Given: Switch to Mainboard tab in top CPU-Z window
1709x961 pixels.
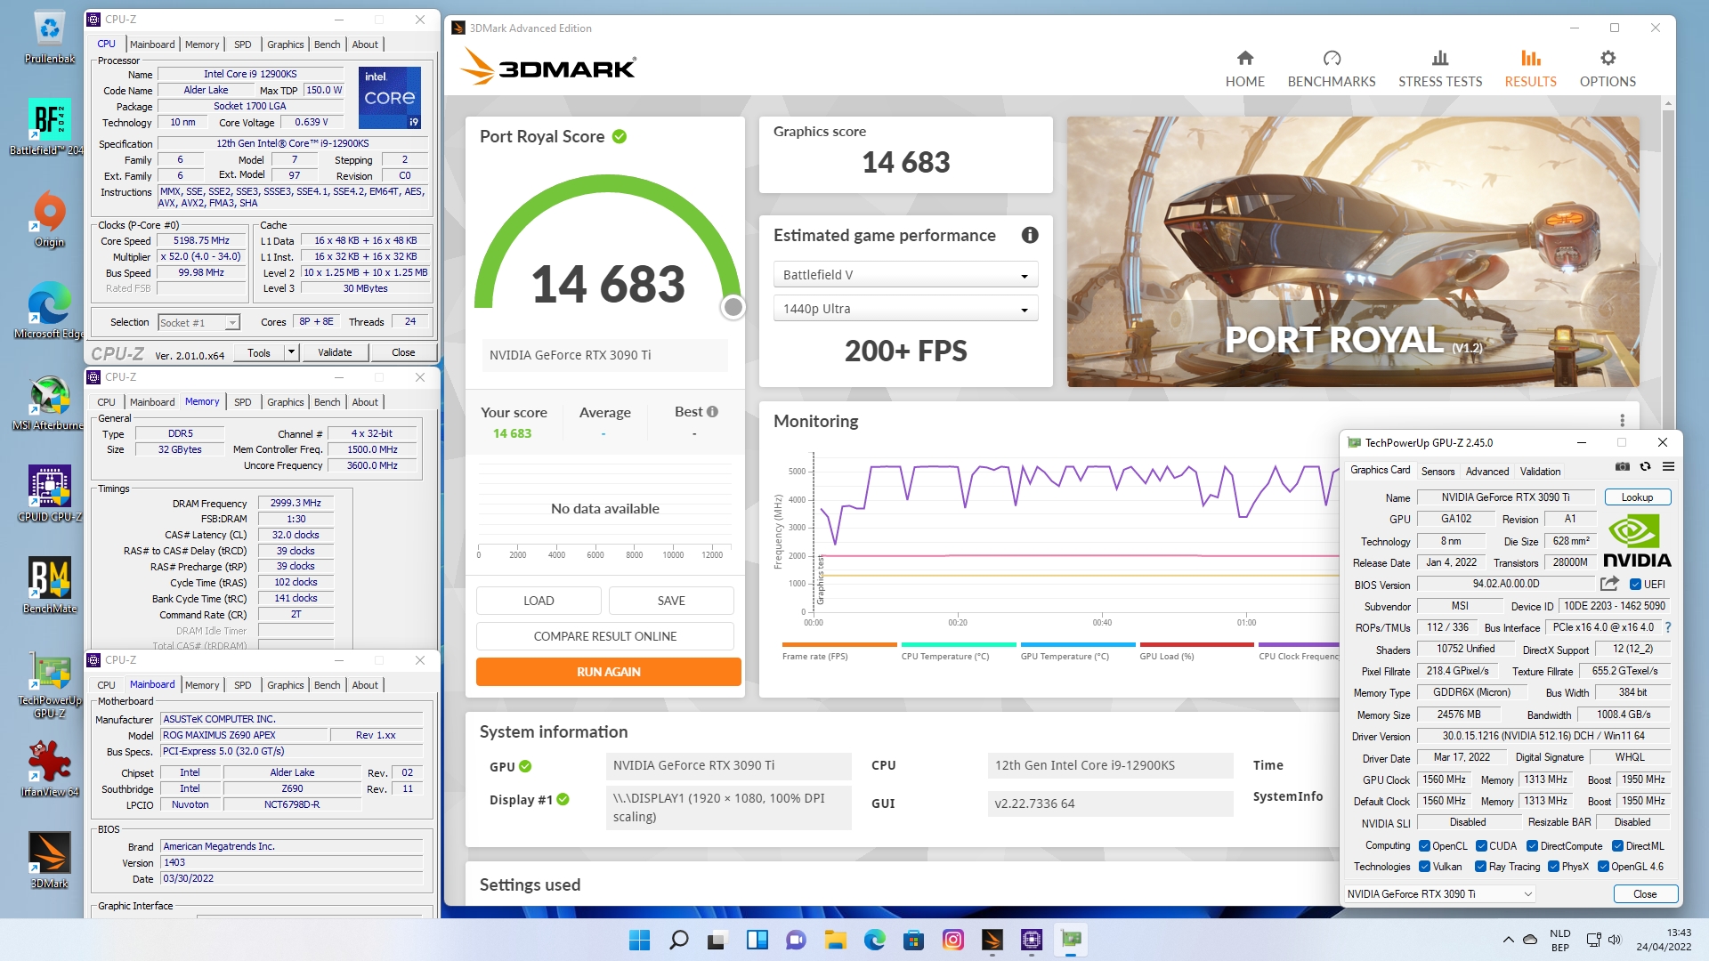Looking at the screenshot, I should [x=152, y=44].
